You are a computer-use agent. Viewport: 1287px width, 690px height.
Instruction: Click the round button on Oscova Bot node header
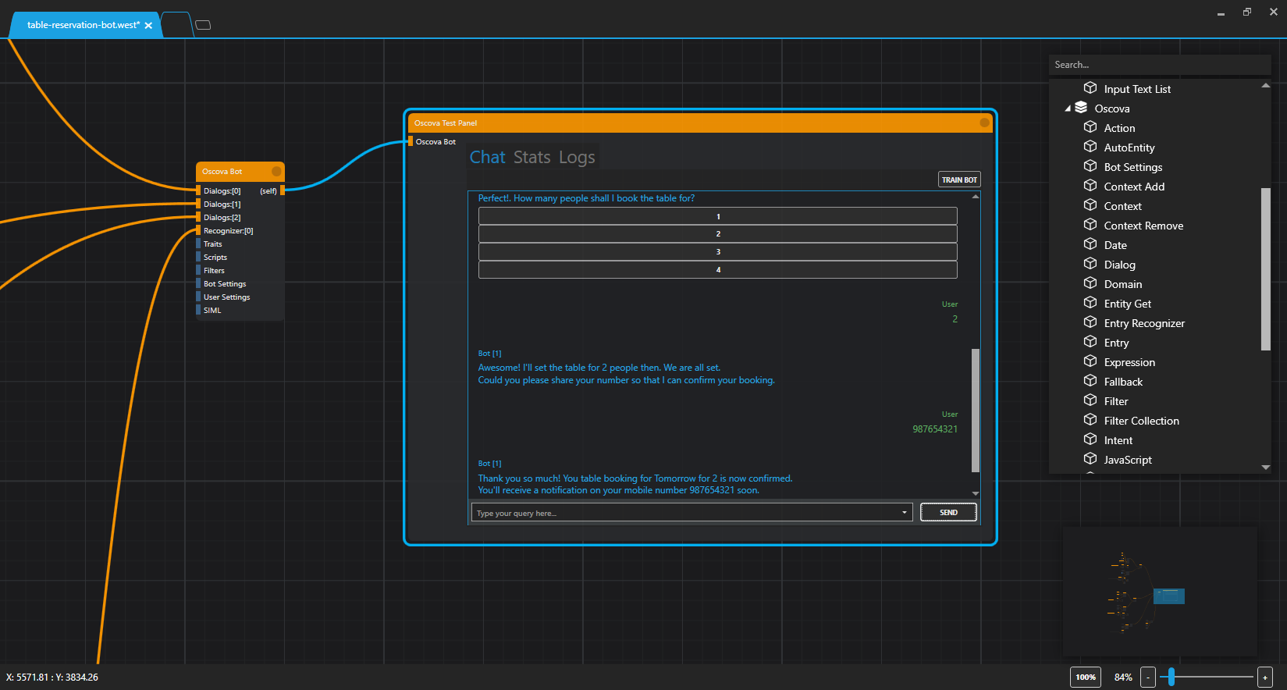[x=276, y=171]
